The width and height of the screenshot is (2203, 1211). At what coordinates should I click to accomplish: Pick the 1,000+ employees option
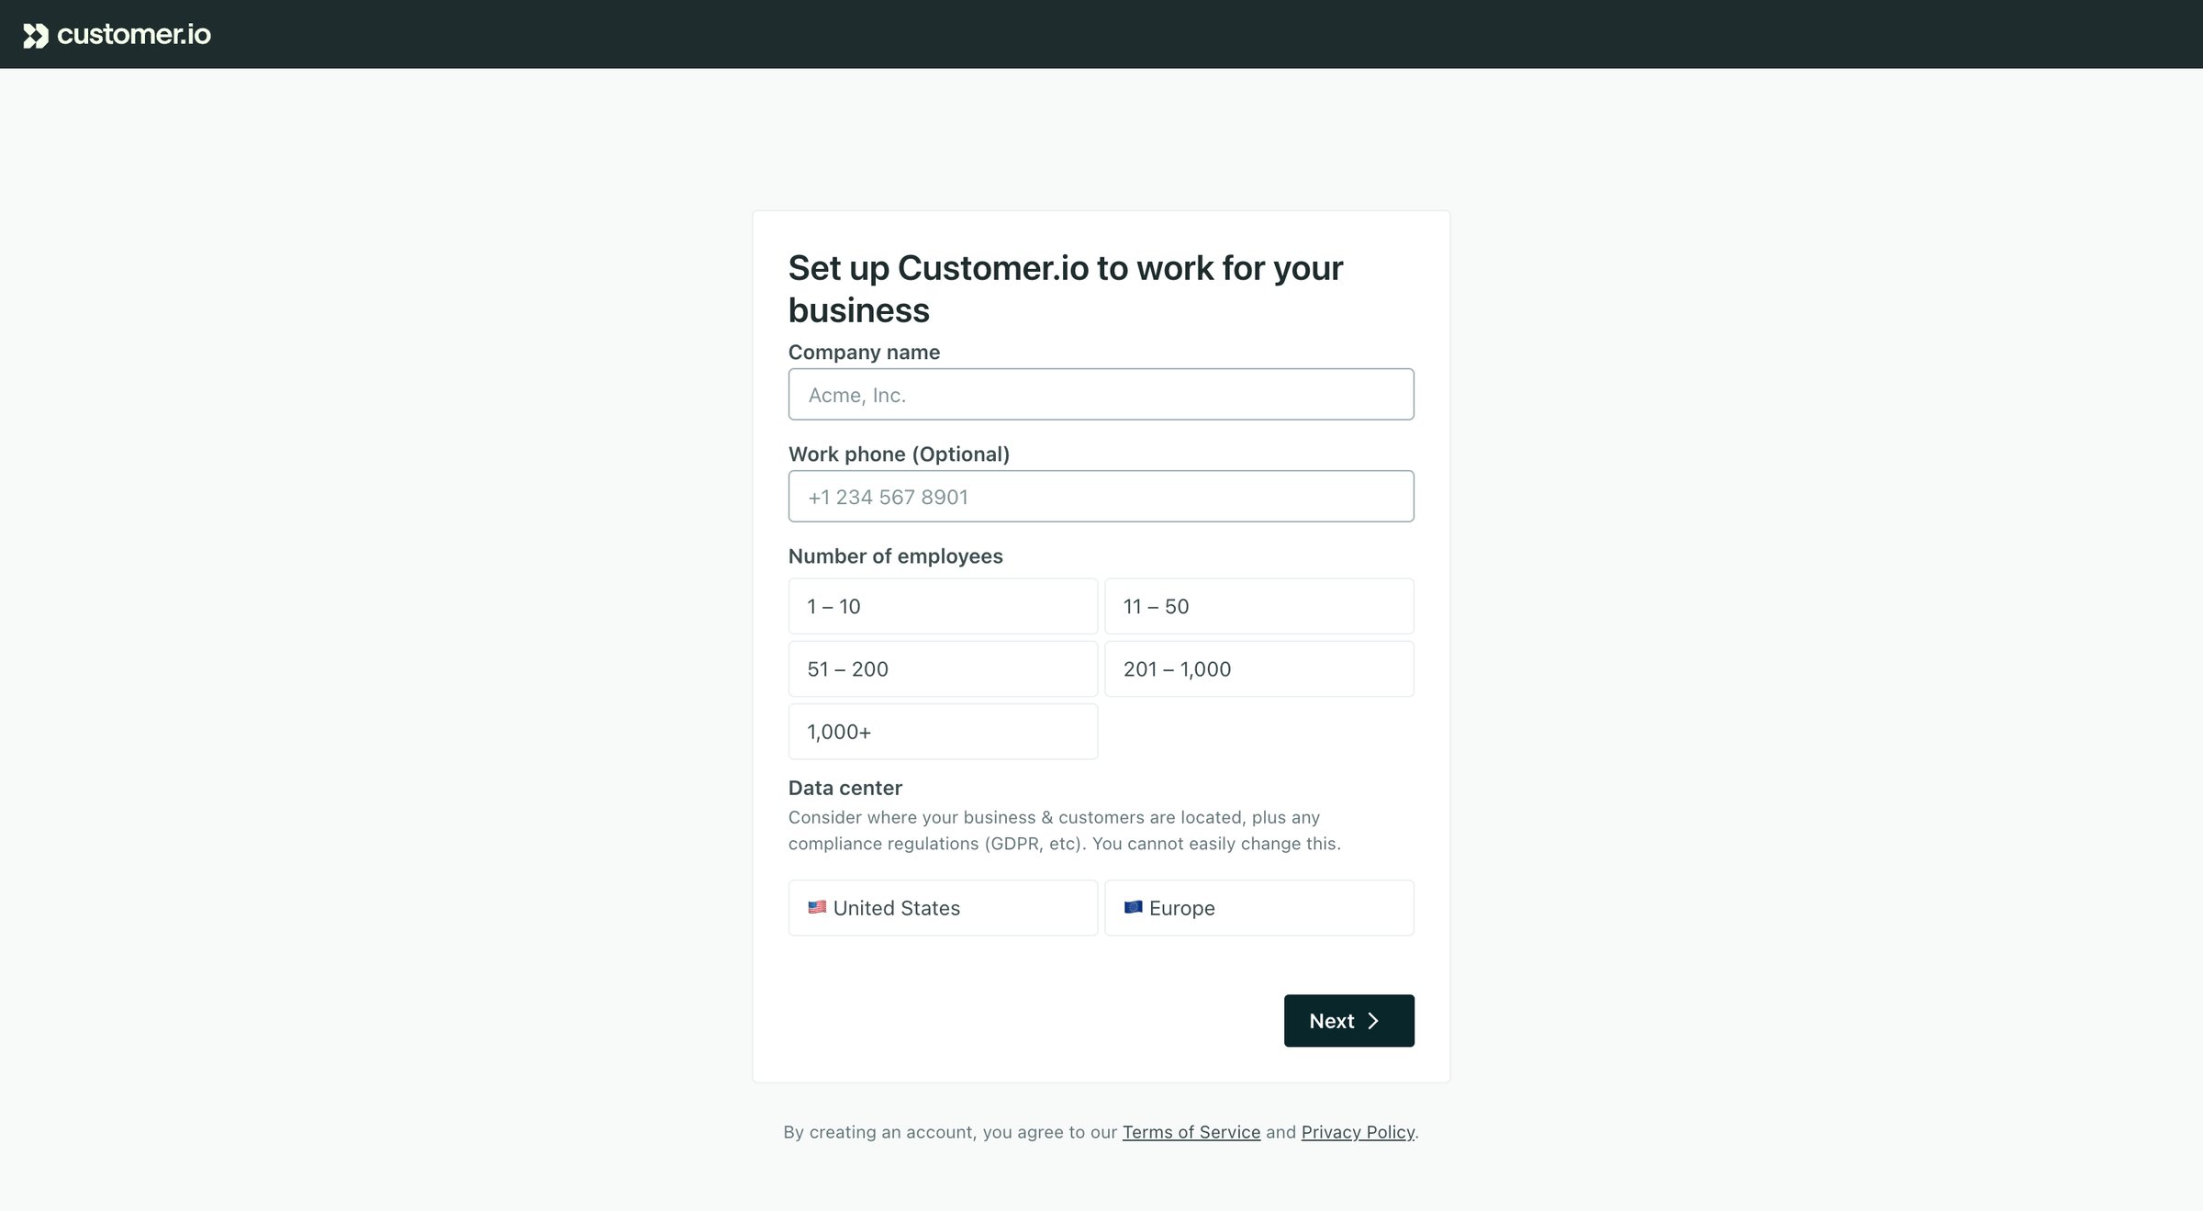[x=943, y=732]
